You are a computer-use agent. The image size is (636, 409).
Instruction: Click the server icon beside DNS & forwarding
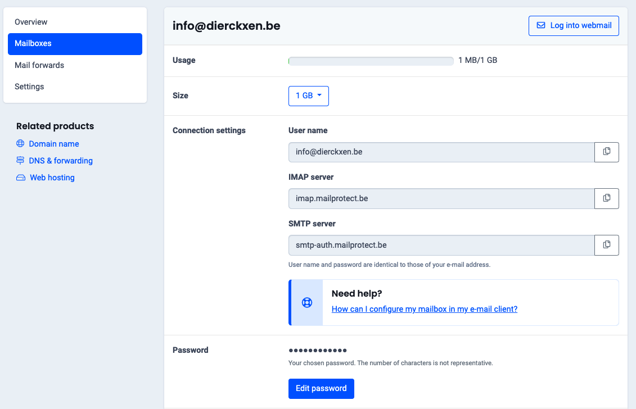tap(21, 161)
